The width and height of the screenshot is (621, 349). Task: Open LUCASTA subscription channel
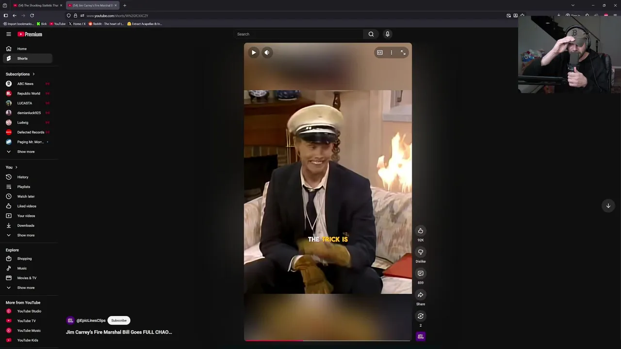click(x=28, y=103)
